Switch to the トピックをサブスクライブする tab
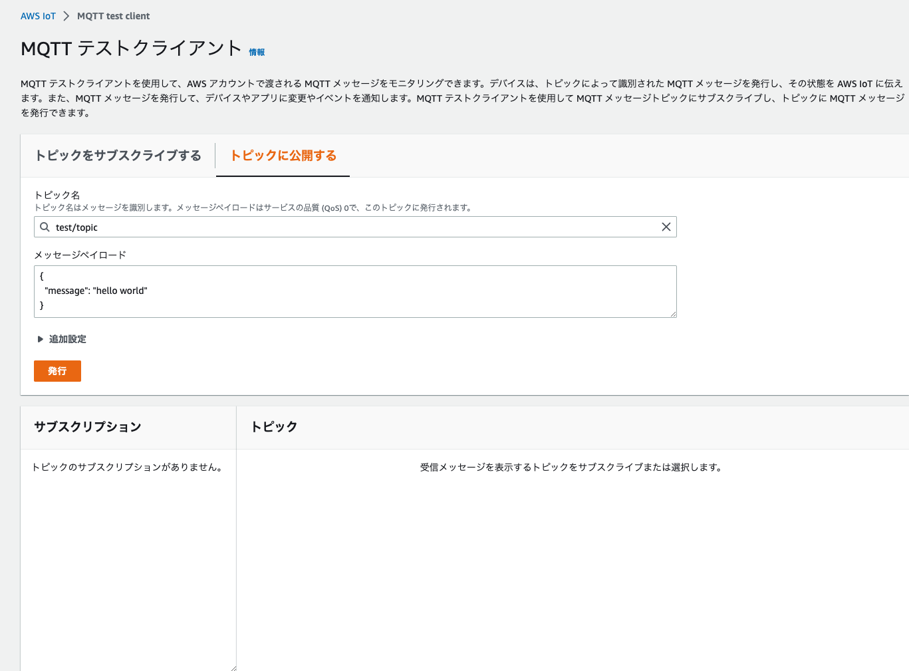Screen dimensions: 909x671 [118, 156]
